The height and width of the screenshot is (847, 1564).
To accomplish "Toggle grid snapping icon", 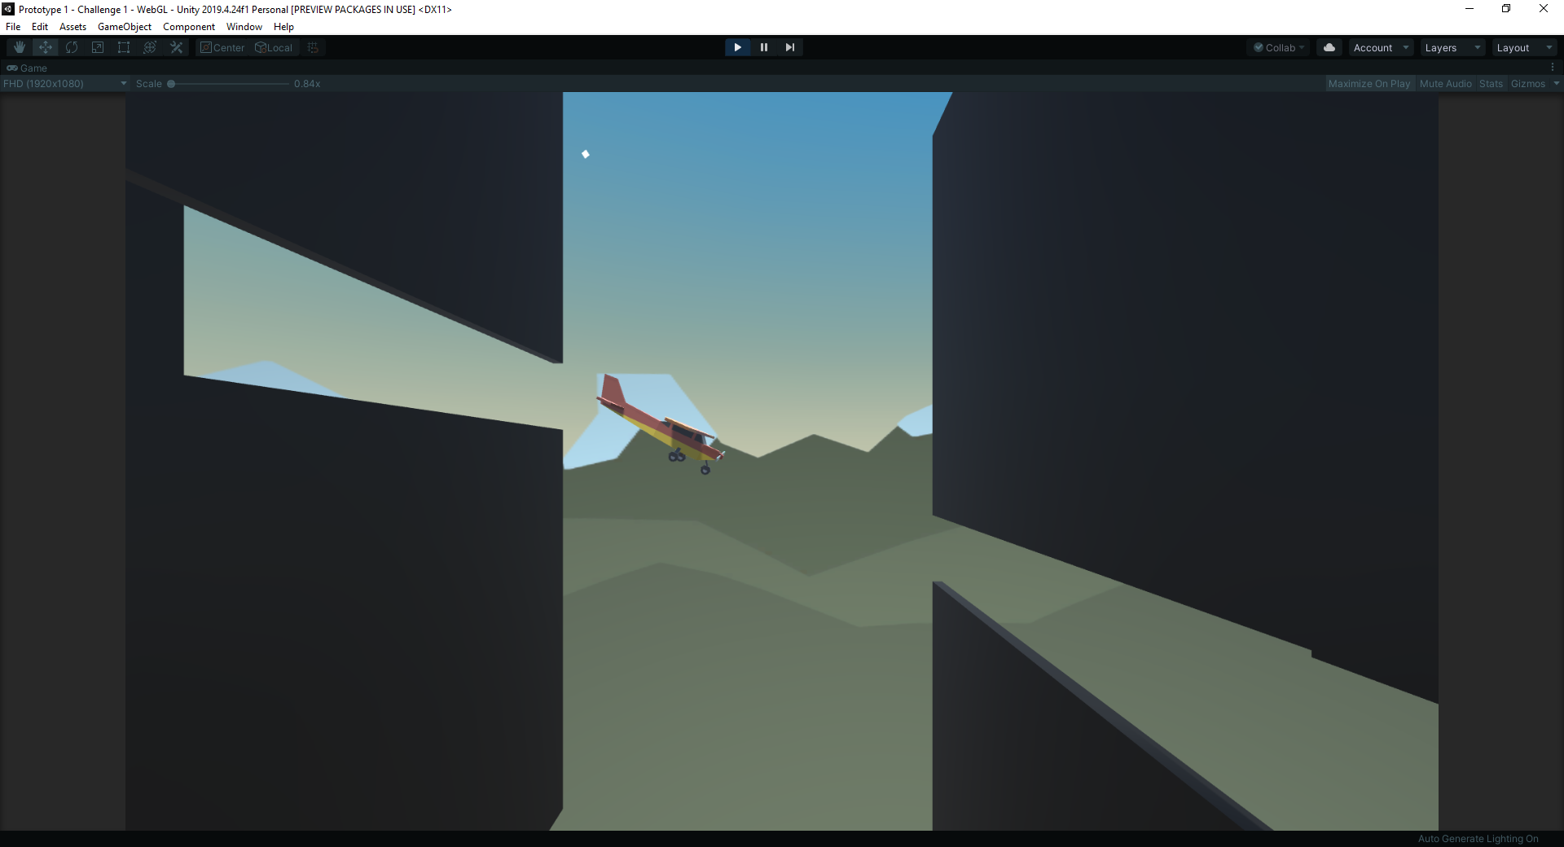I will pyautogui.click(x=313, y=47).
